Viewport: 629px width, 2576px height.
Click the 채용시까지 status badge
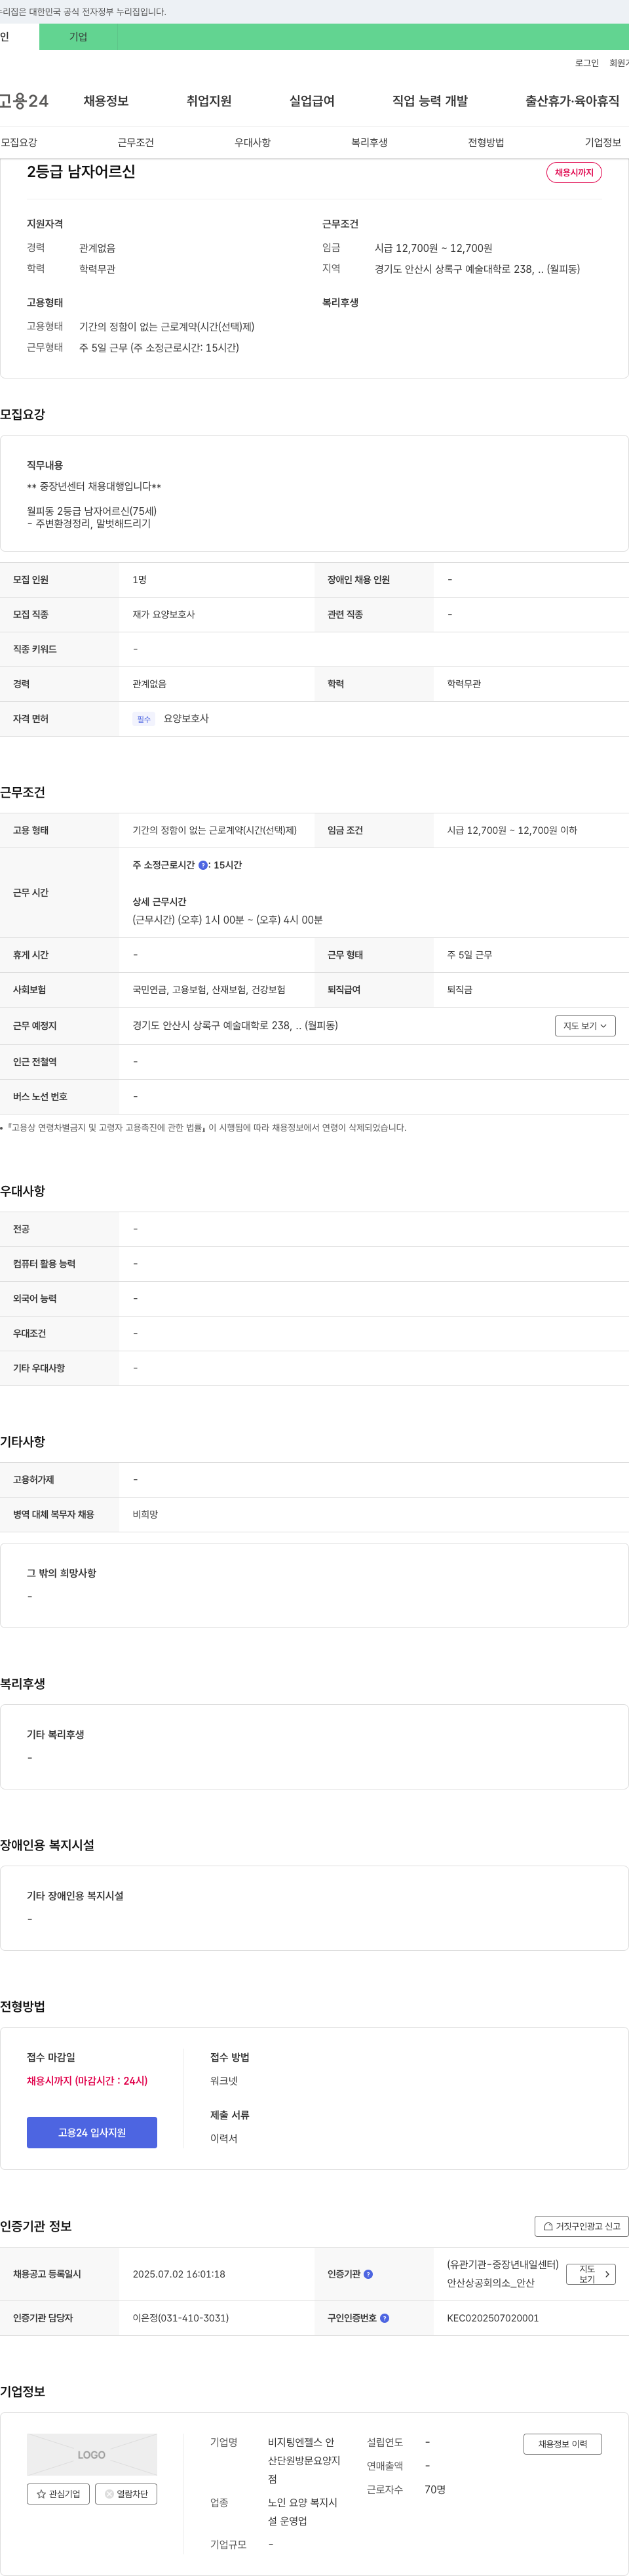point(574,173)
